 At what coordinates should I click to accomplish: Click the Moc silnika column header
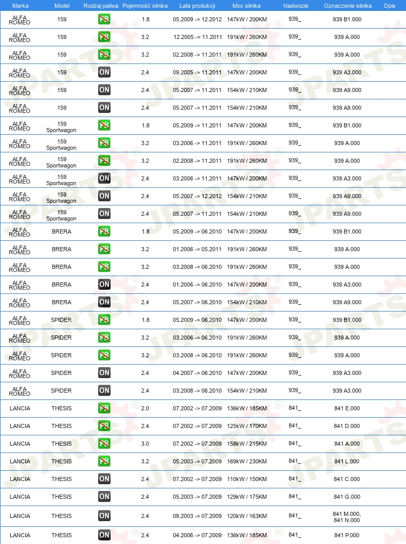pos(246,6)
